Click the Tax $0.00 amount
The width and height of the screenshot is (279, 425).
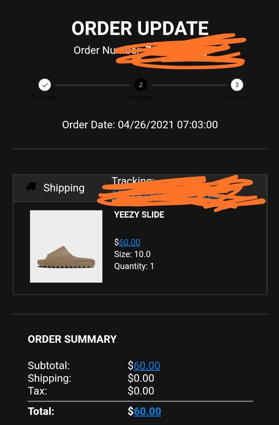click(x=141, y=391)
